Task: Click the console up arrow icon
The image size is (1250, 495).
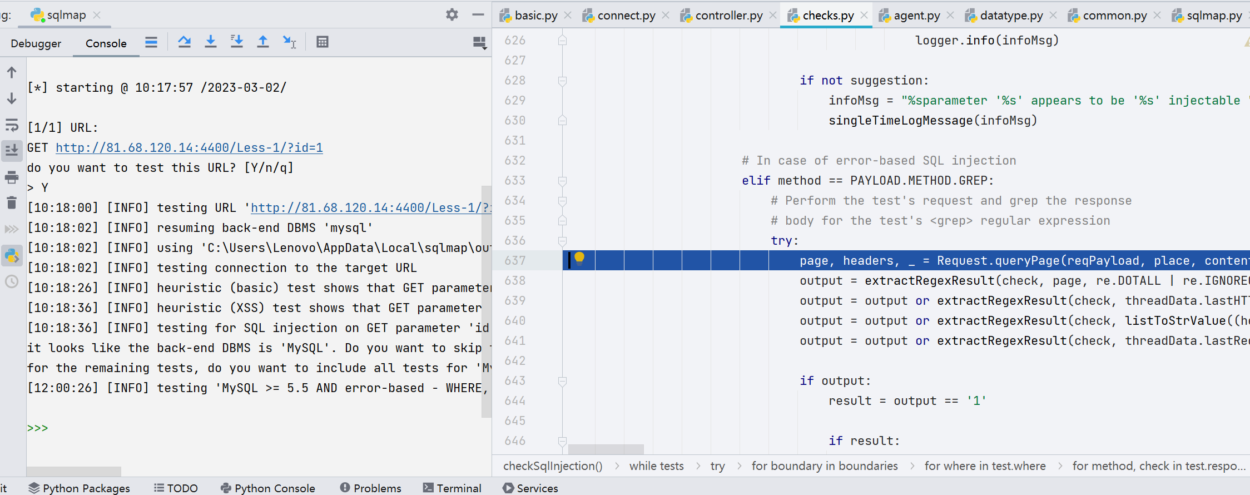Action: click(12, 72)
